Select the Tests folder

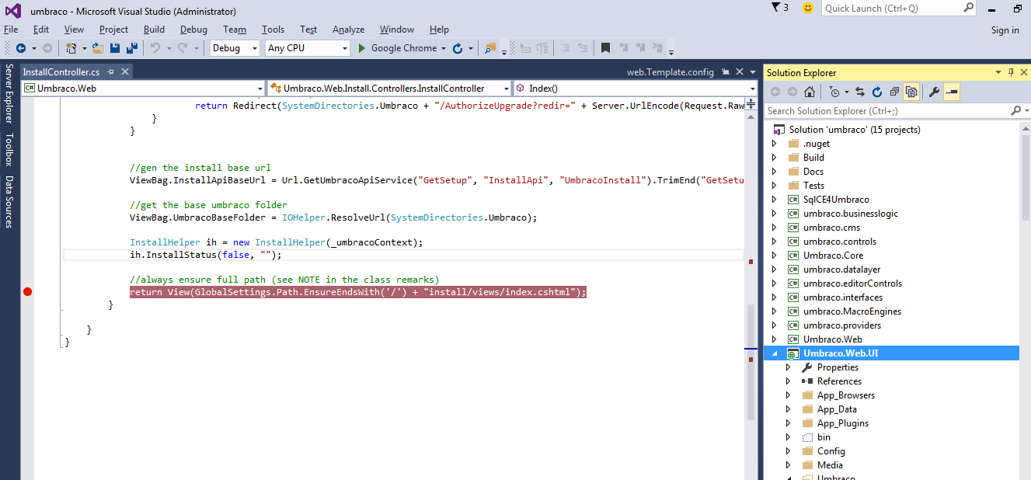point(813,186)
